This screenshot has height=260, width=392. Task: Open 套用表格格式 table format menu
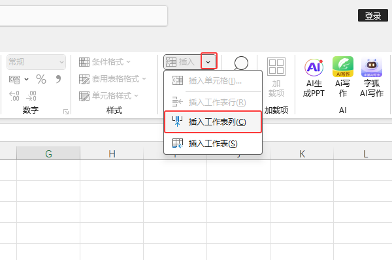pyautogui.click(x=112, y=79)
